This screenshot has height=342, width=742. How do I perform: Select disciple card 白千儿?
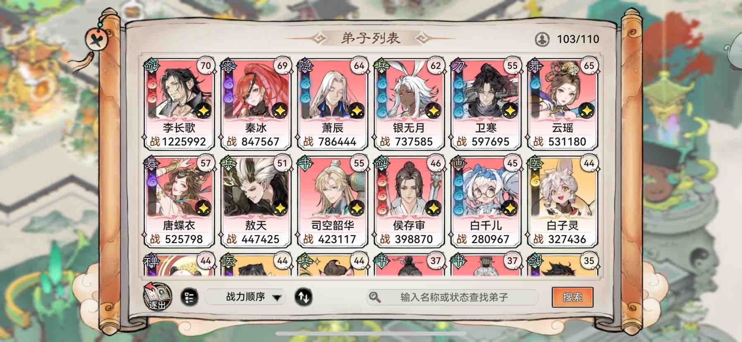click(x=486, y=201)
